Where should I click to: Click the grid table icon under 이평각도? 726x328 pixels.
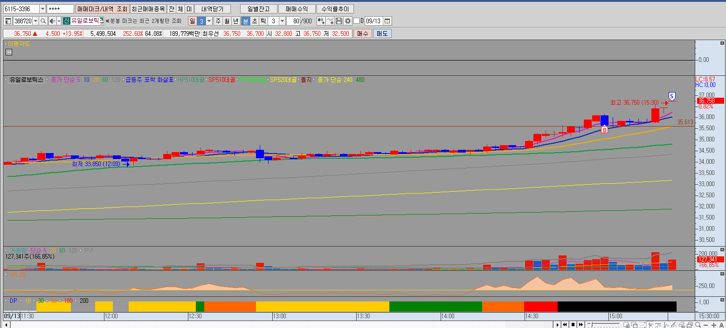click(8, 52)
